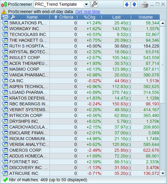Open chart icon for WORKDAY INC. row
The width and height of the screenshot is (167, 184).
tap(5, 29)
